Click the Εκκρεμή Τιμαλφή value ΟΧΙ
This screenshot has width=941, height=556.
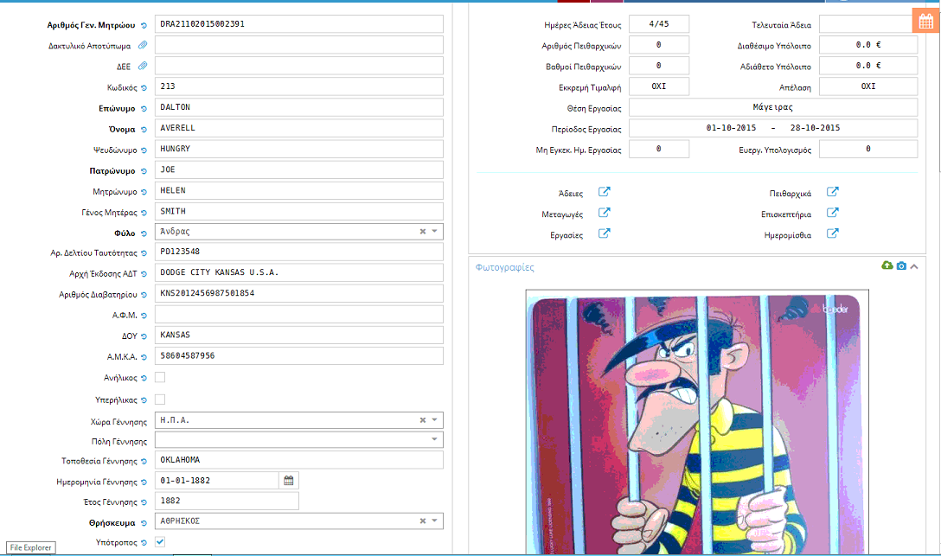pyautogui.click(x=659, y=86)
